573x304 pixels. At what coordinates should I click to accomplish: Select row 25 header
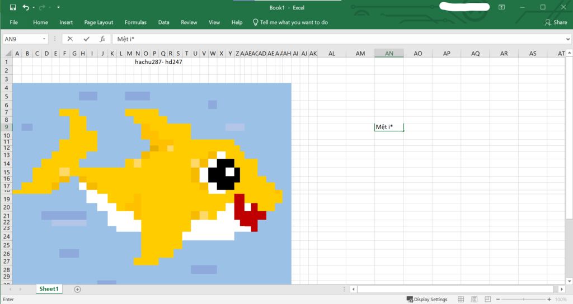[7, 245]
